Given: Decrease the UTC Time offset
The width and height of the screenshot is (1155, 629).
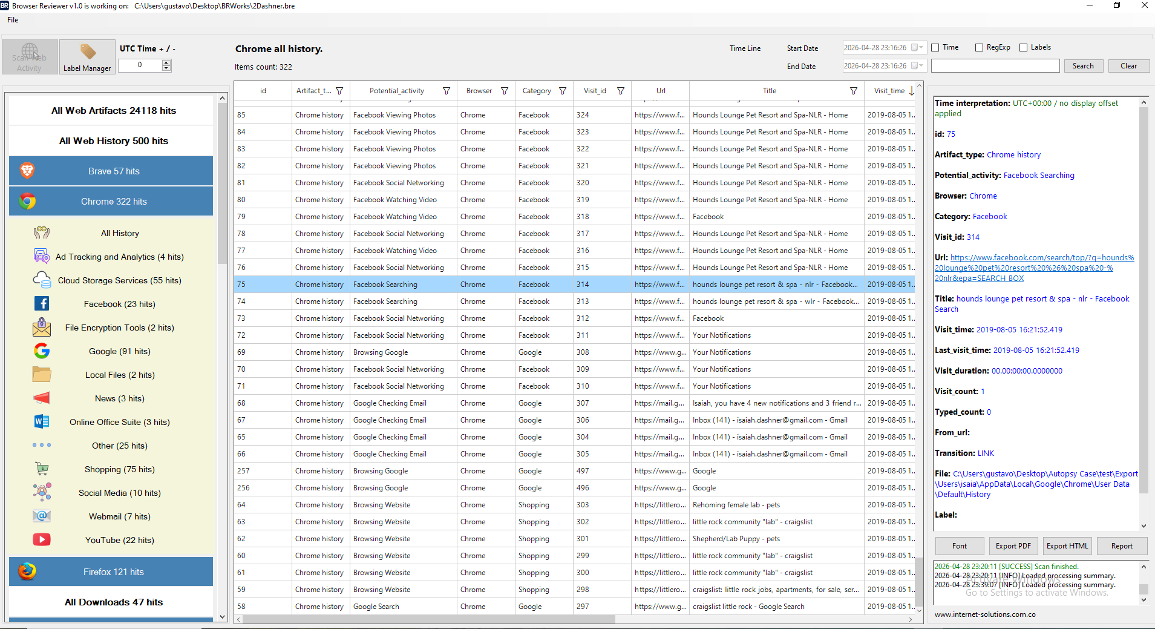Looking at the screenshot, I should click(x=166, y=68).
